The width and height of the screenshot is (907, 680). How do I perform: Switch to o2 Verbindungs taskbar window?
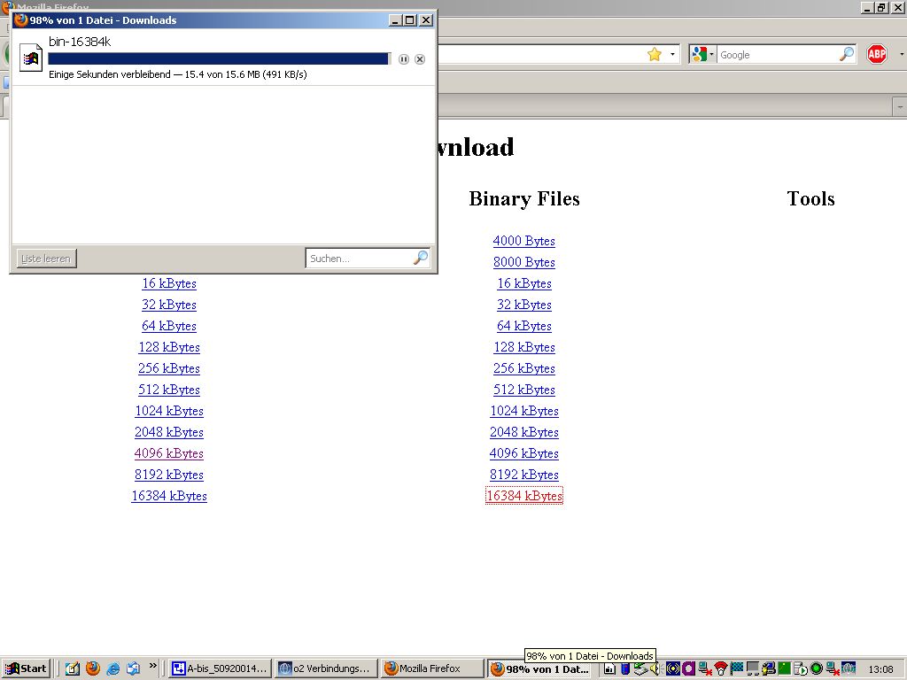[324, 669]
